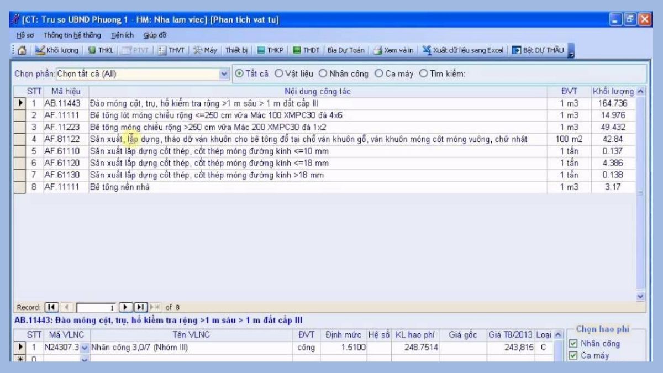Select the row selector for row 1 AB.11443
Viewport: 663px width, 373px height.
(20, 103)
